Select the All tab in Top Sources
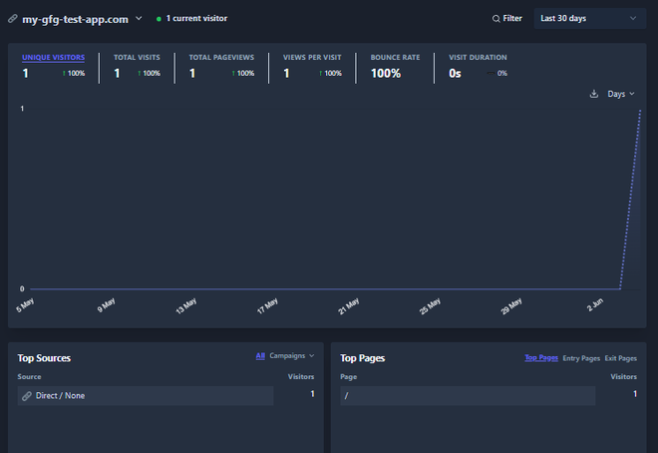658x453 pixels. (260, 356)
